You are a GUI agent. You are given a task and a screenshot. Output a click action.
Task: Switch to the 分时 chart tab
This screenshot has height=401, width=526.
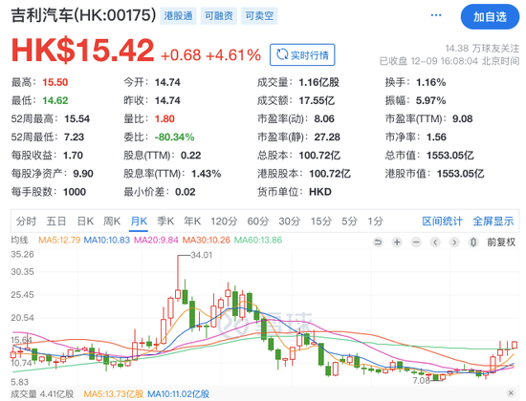tap(26, 222)
